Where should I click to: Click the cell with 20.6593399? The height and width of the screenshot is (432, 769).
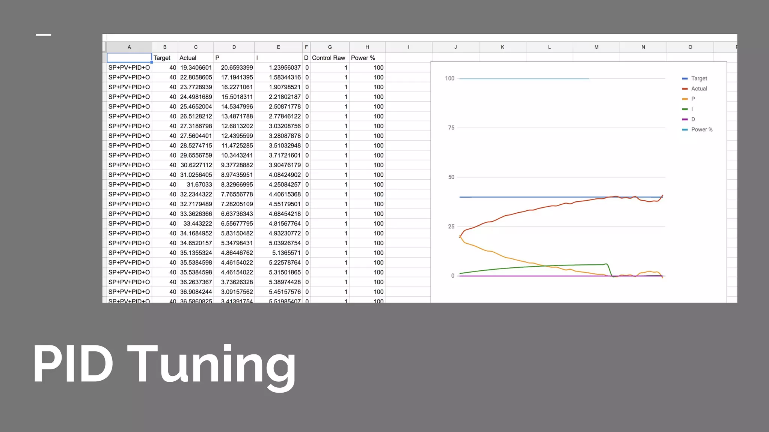(x=234, y=67)
